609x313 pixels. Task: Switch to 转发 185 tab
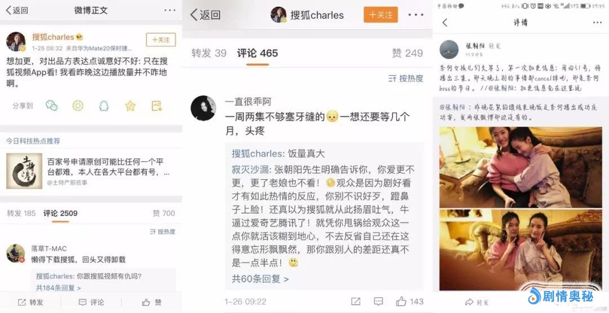[21, 213]
